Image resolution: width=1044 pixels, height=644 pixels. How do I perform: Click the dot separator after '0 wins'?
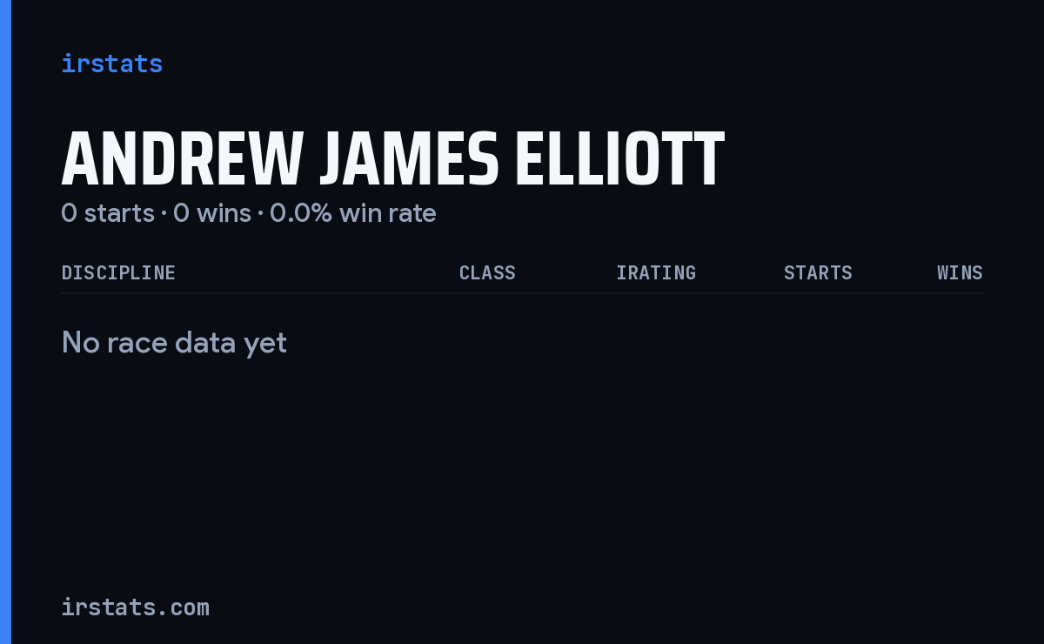point(260,214)
